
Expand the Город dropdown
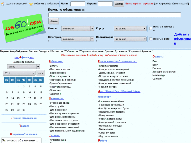pos(130,28)
